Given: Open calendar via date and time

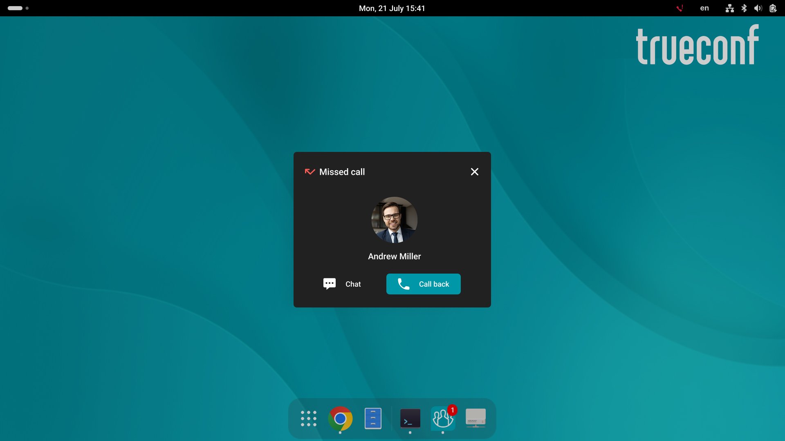Looking at the screenshot, I should (392, 8).
